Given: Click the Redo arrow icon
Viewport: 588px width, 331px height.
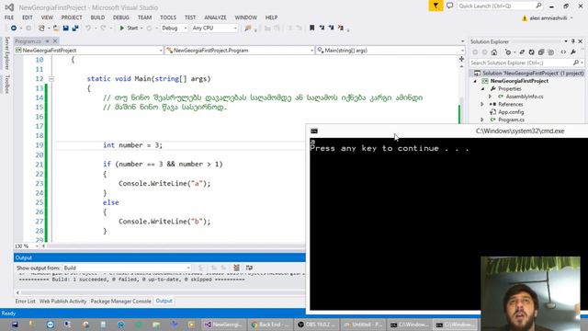Looking at the screenshot, I should 103,29.
